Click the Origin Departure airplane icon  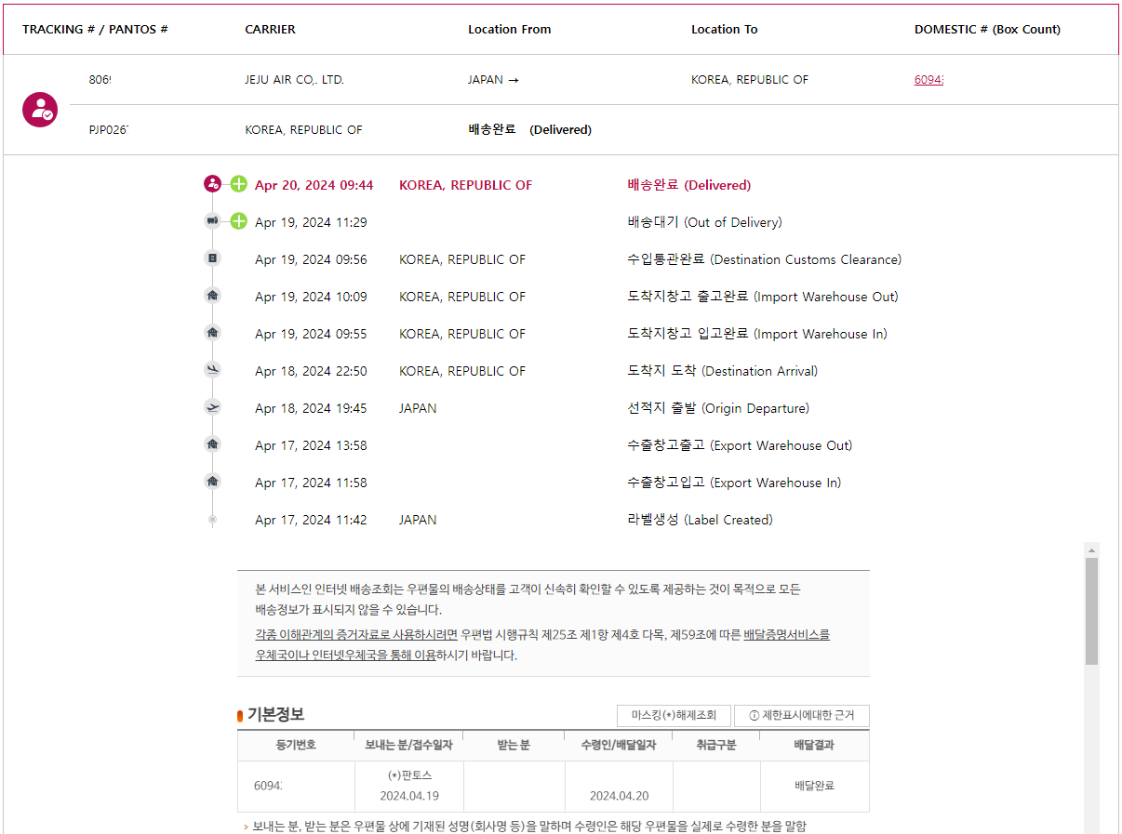click(x=212, y=407)
